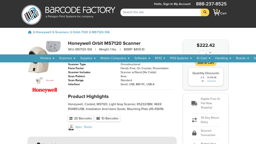
Task: Click the large Honeywell brand logo
Action: click(44, 90)
